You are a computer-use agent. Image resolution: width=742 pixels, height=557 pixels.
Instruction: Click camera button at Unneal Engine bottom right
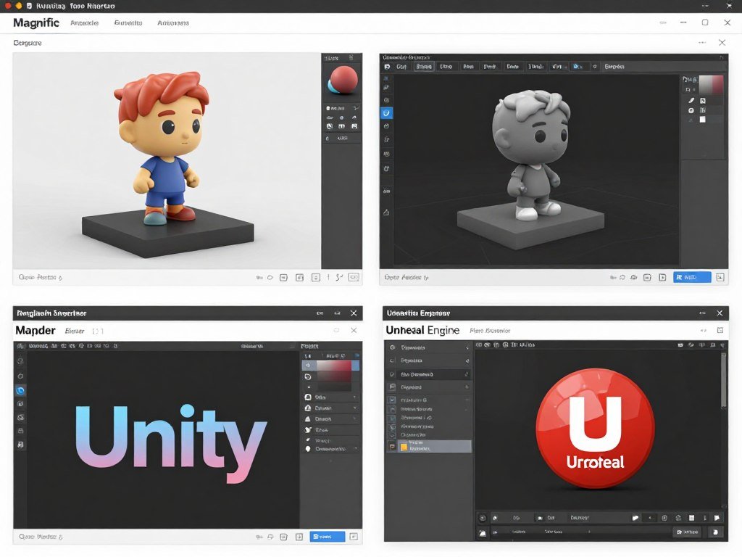(686, 532)
